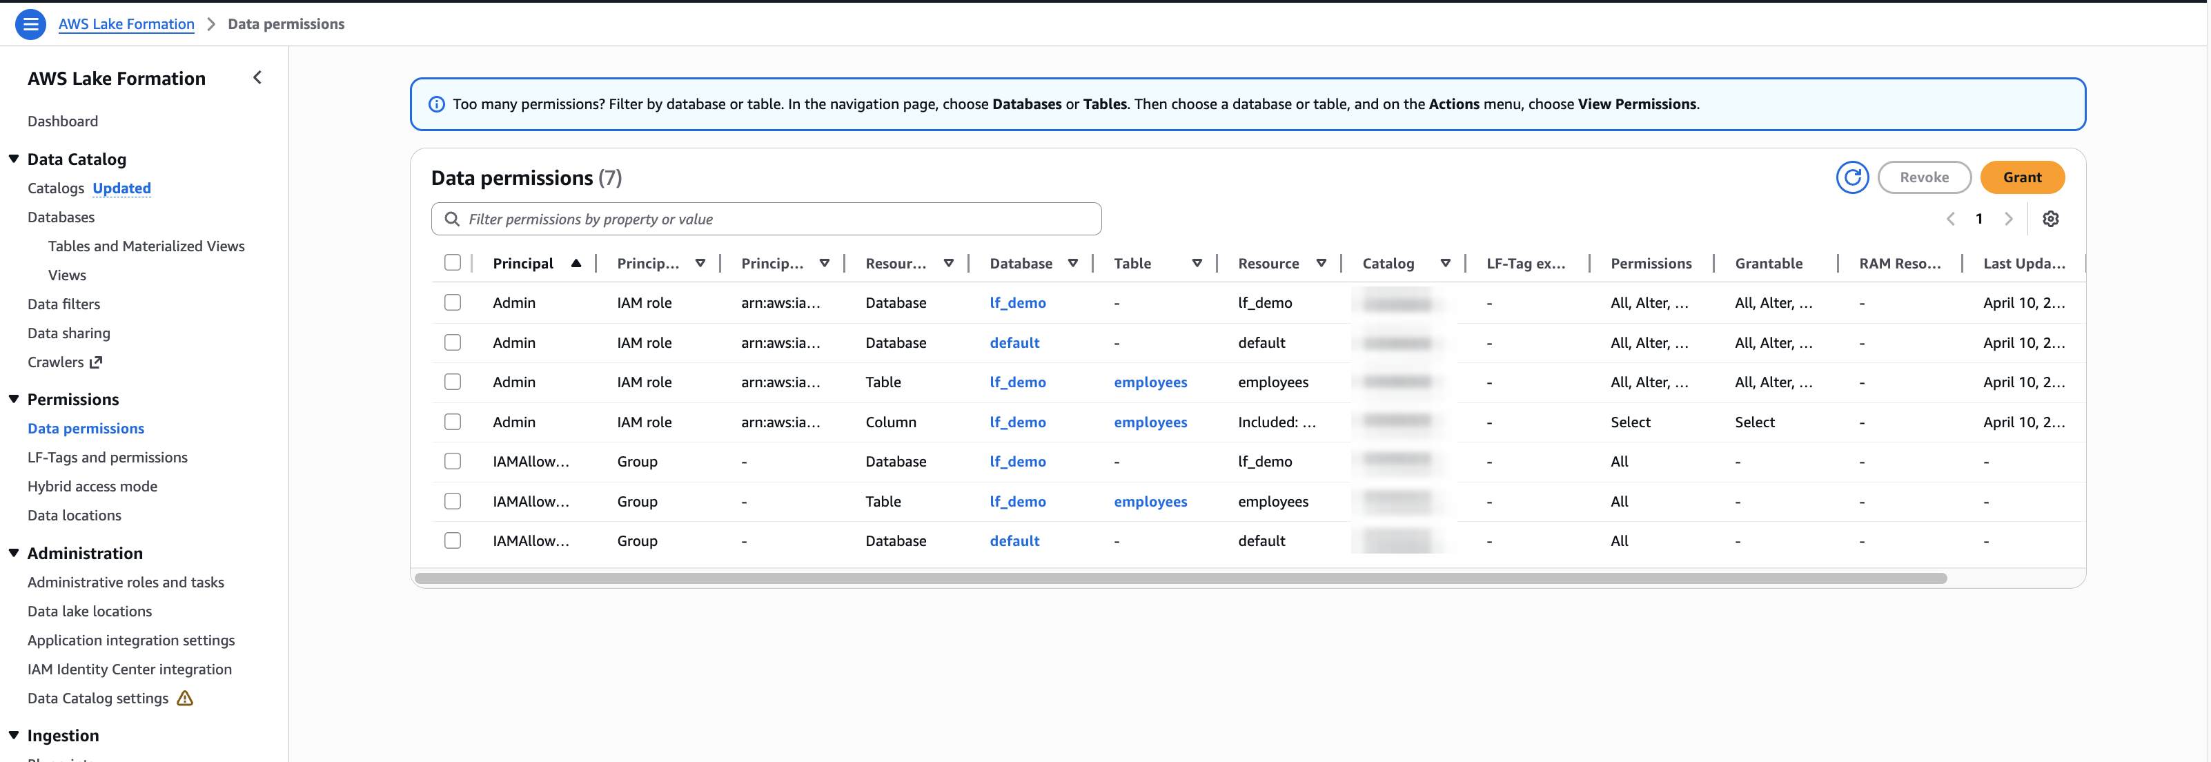The image size is (2211, 762).
Task: Open default database link in Admin row
Action: coord(1014,343)
